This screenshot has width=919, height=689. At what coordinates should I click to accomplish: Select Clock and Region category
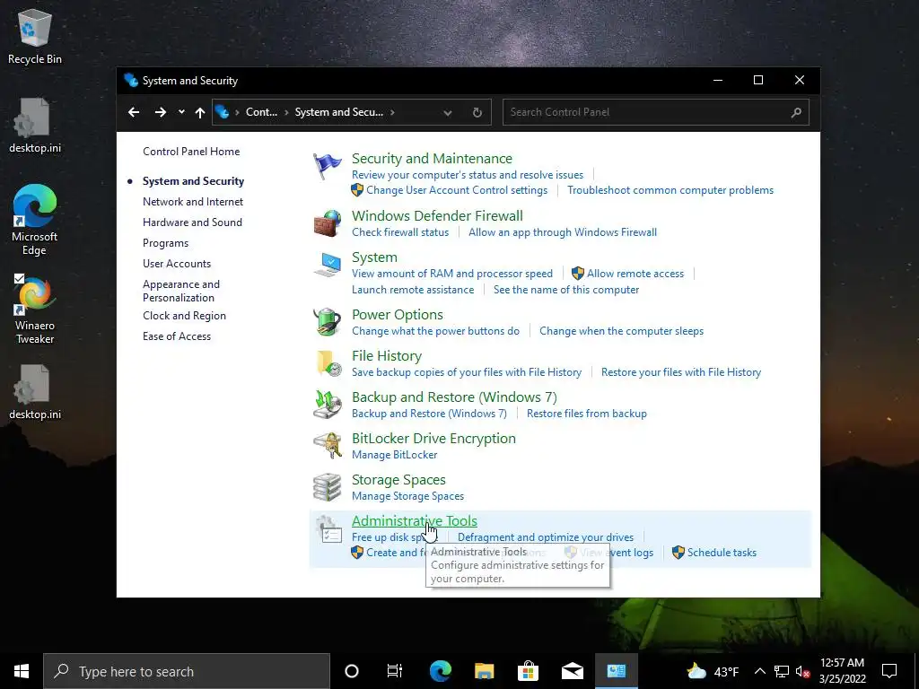click(x=184, y=315)
